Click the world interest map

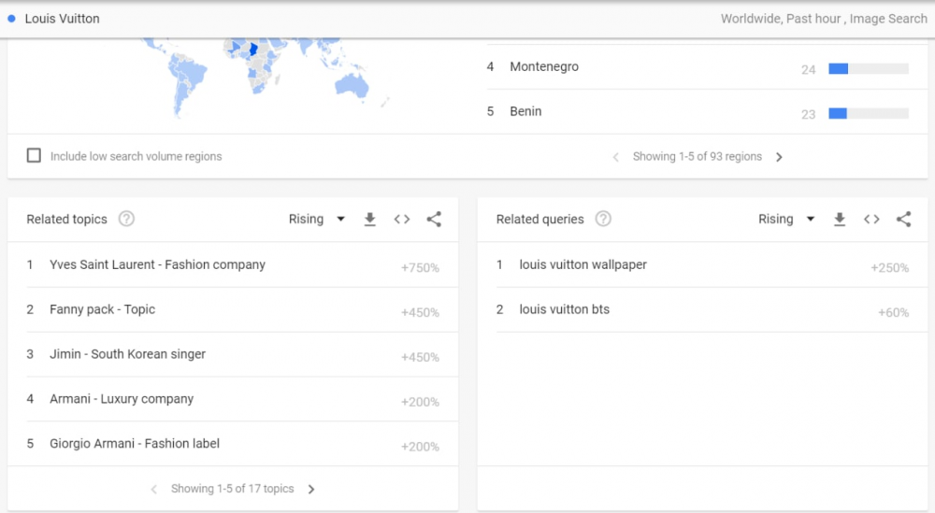click(x=263, y=77)
